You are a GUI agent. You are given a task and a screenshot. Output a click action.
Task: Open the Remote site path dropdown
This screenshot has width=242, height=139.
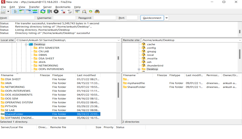click(240, 40)
